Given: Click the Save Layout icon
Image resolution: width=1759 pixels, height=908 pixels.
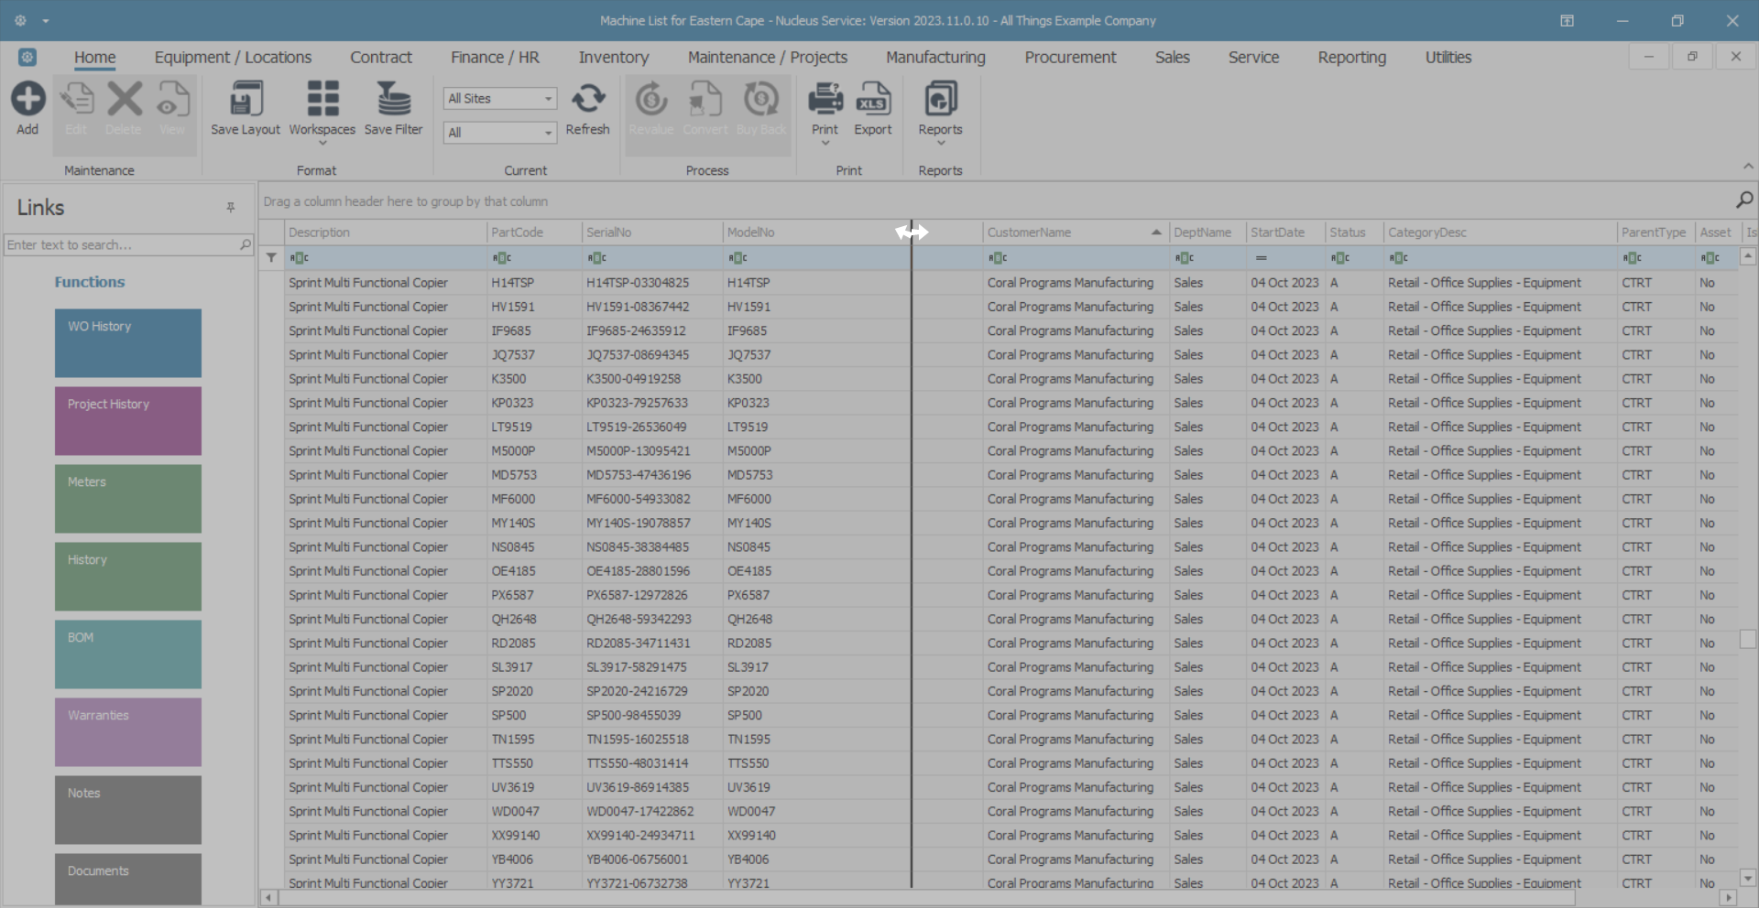Looking at the screenshot, I should pyautogui.click(x=246, y=99).
